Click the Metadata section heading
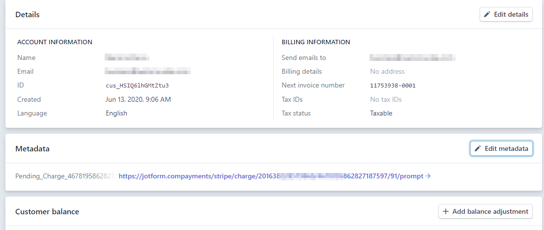 pos(32,148)
